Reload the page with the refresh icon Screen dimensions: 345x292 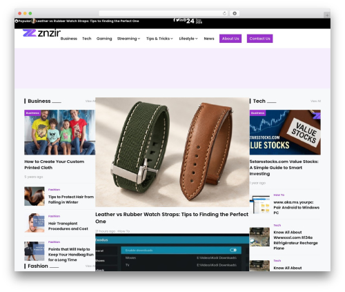(x=224, y=13)
